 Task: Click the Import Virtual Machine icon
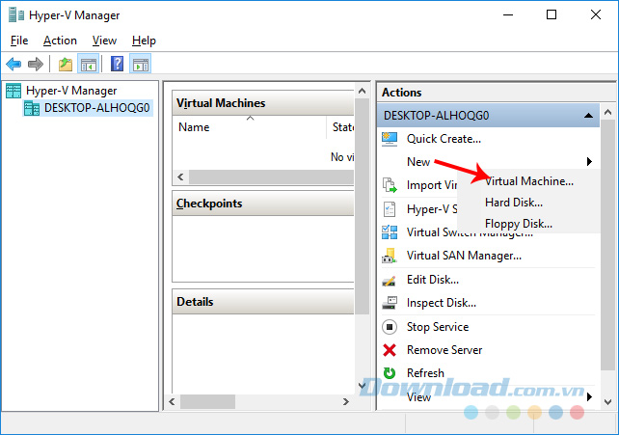point(390,185)
